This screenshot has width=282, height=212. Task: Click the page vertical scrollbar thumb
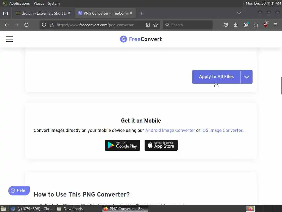point(281,86)
